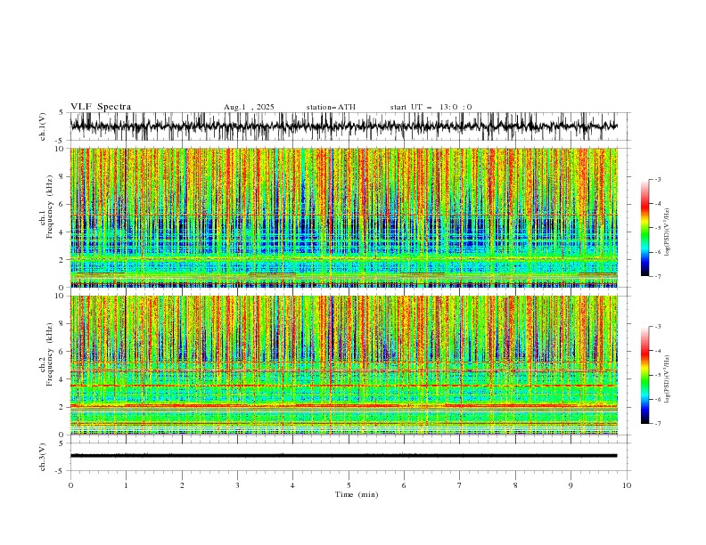Click the 'VLF Spectra' title text

coord(101,107)
